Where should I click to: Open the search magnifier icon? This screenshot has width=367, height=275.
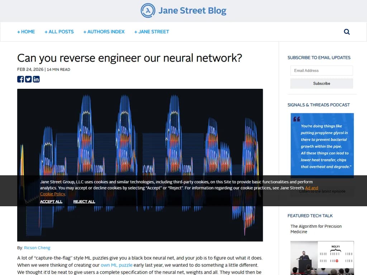pos(347,32)
